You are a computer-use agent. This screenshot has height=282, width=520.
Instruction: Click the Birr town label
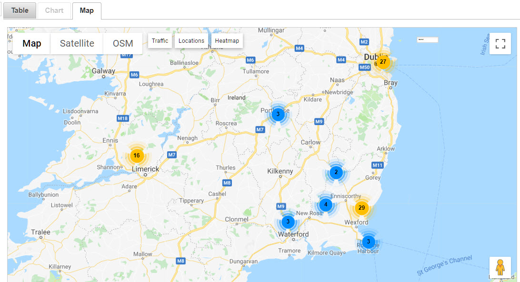coord(215,100)
